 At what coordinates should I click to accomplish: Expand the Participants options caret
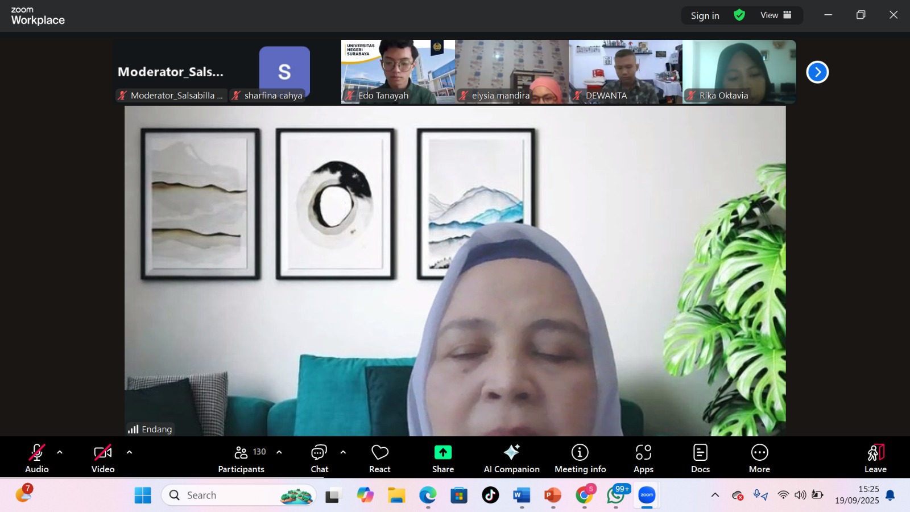tap(279, 452)
